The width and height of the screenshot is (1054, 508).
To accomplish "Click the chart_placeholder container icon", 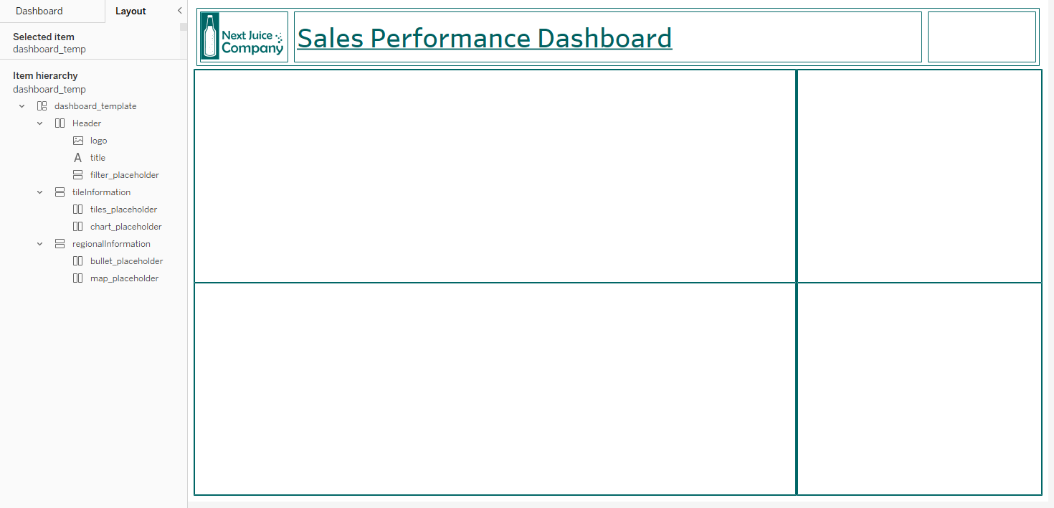I will click(x=77, y=226).
